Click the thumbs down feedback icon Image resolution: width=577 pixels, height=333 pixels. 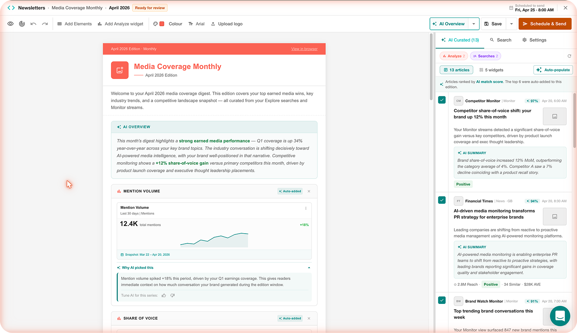[x=172, y=295]
